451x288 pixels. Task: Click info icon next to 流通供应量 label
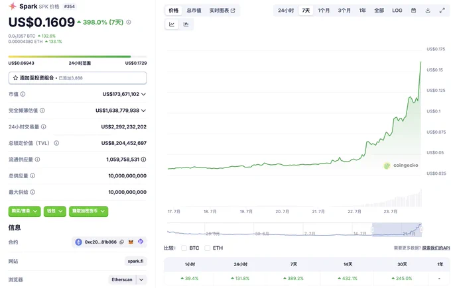pyautogui.click(x=37, y=160)
